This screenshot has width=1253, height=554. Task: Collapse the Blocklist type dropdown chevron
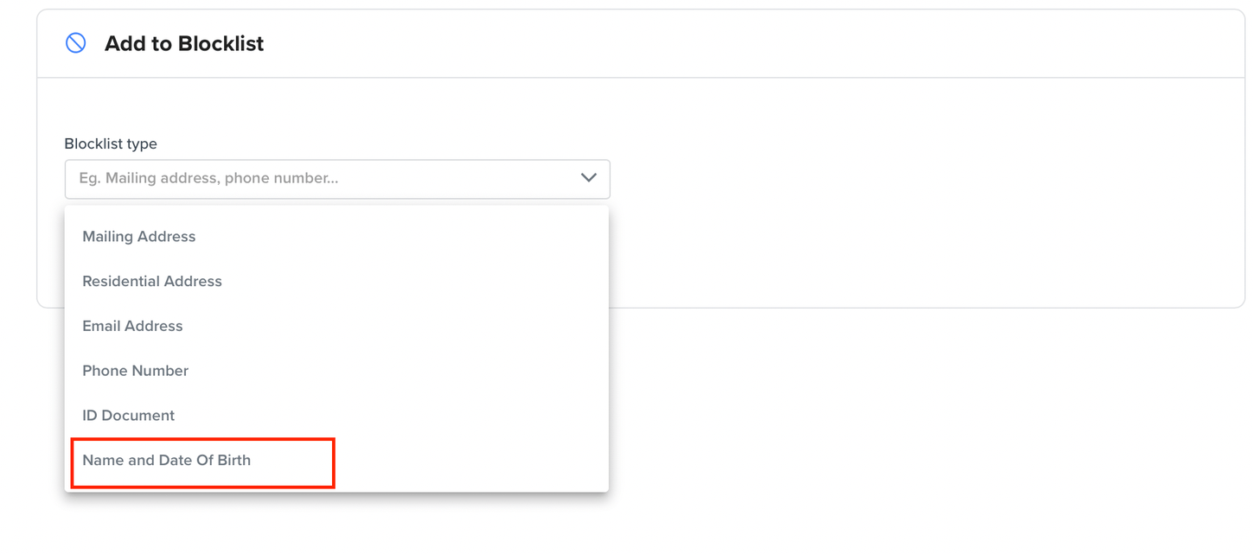(589, 178)
